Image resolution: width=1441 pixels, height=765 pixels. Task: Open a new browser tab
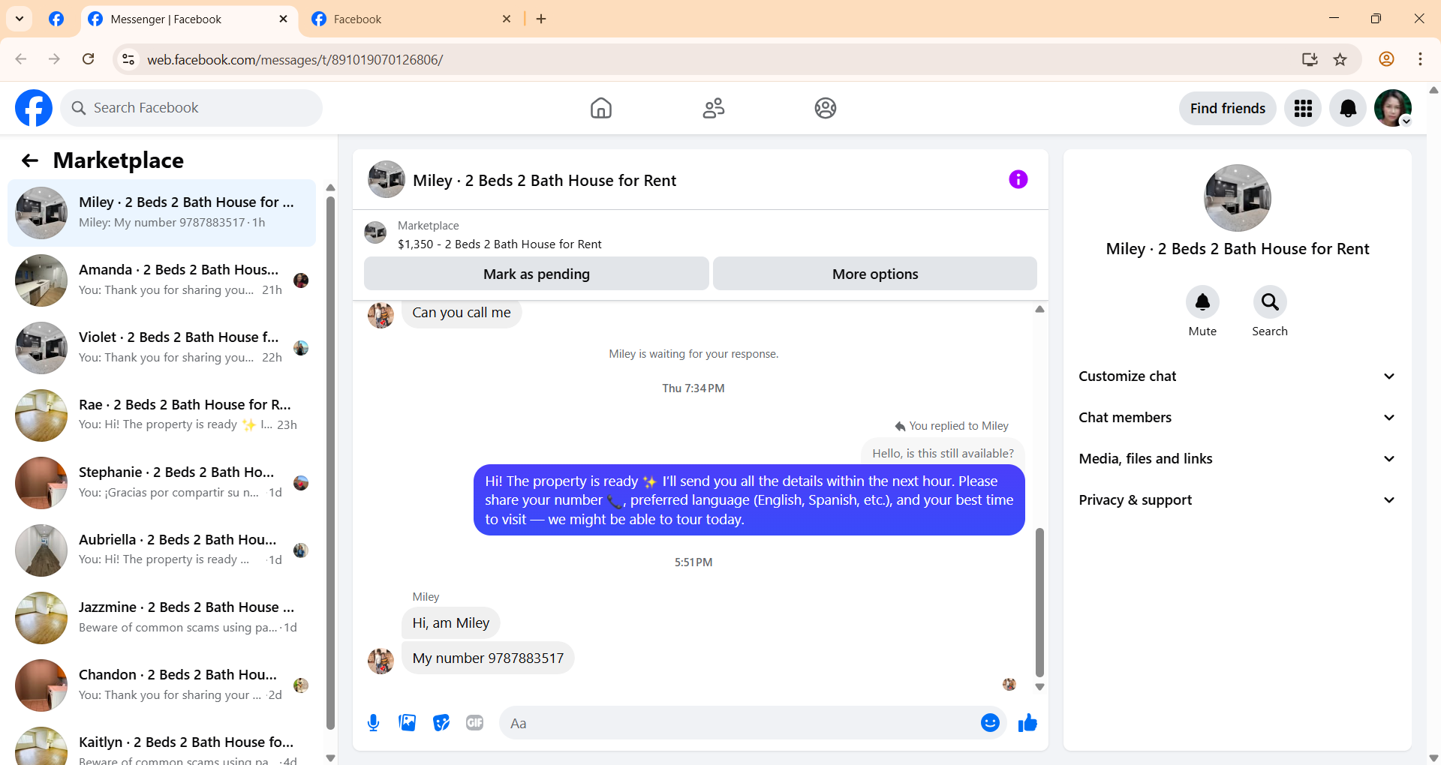(x=541, y=19)
